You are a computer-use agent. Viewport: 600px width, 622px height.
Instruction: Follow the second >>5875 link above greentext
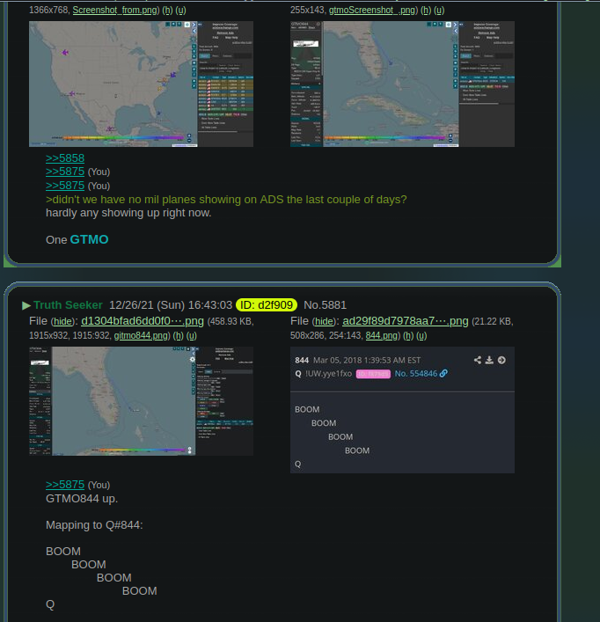65,186
